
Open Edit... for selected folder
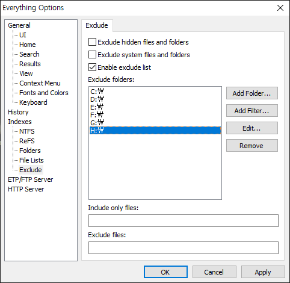[x=252, y=128]
